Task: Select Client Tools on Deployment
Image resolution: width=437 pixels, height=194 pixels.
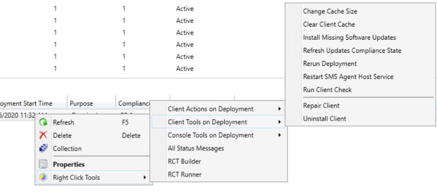Action: click(x=218, y=122)
